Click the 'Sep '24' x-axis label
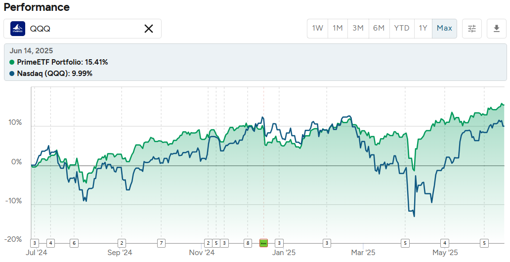This screenshot has width=510, height=262. click(120, 253)
